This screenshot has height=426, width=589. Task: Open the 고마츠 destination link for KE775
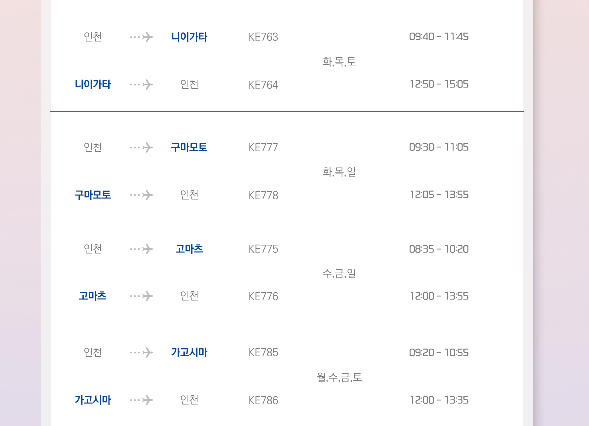pyautogui.click(x=189, y=249)
